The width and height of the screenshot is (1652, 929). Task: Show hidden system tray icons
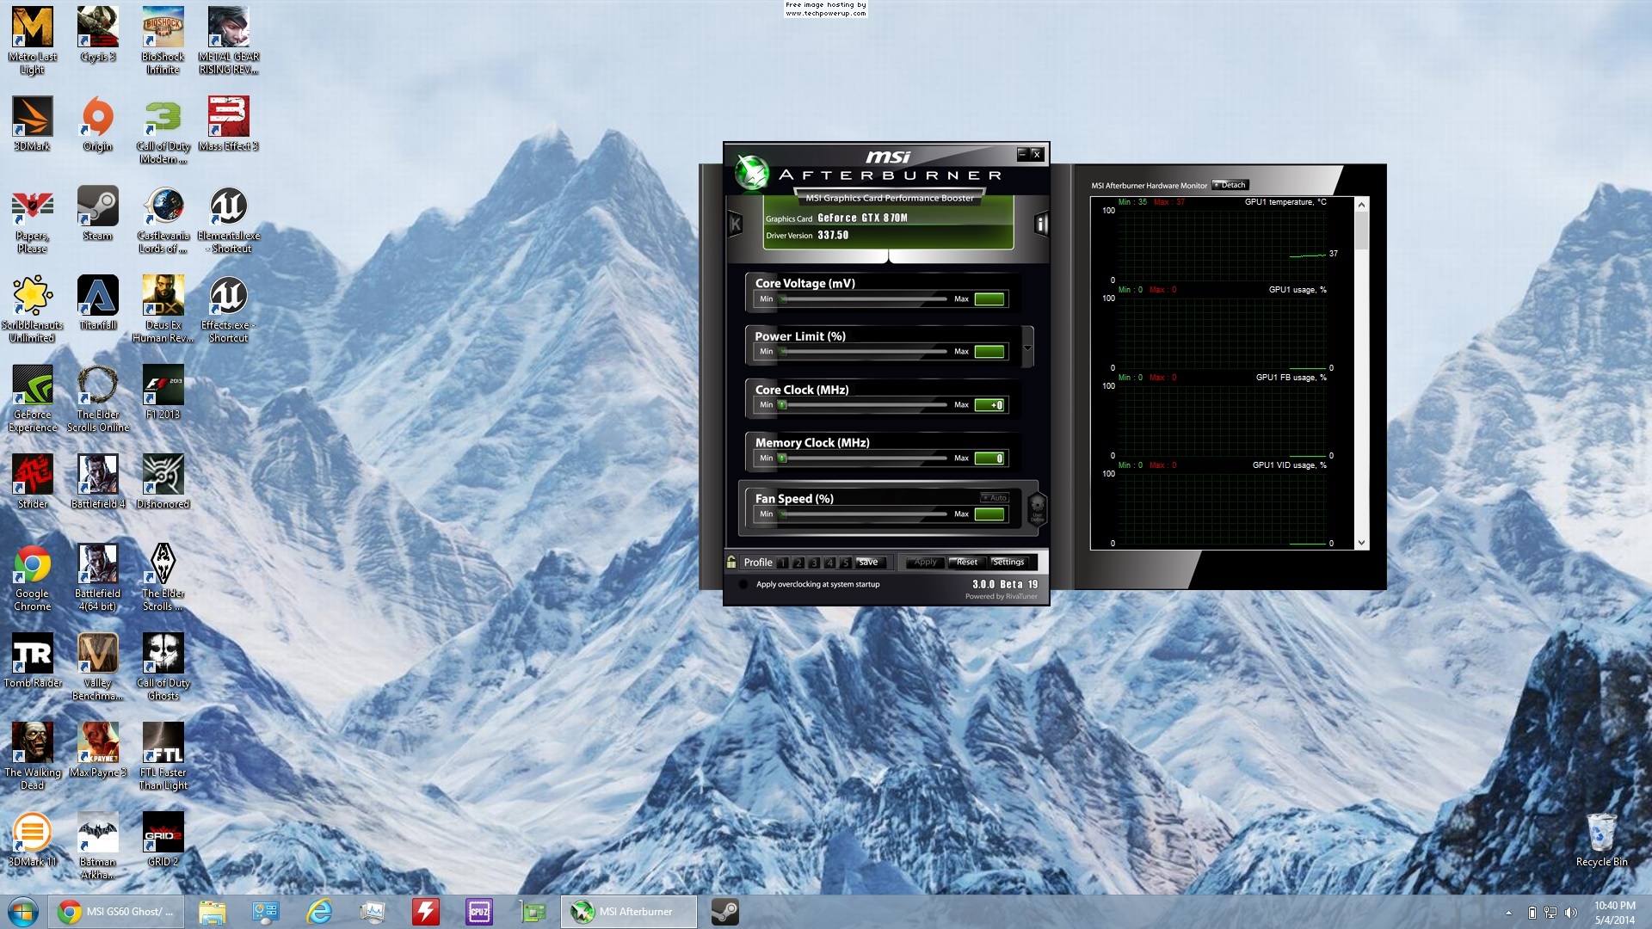[1508, 913]
